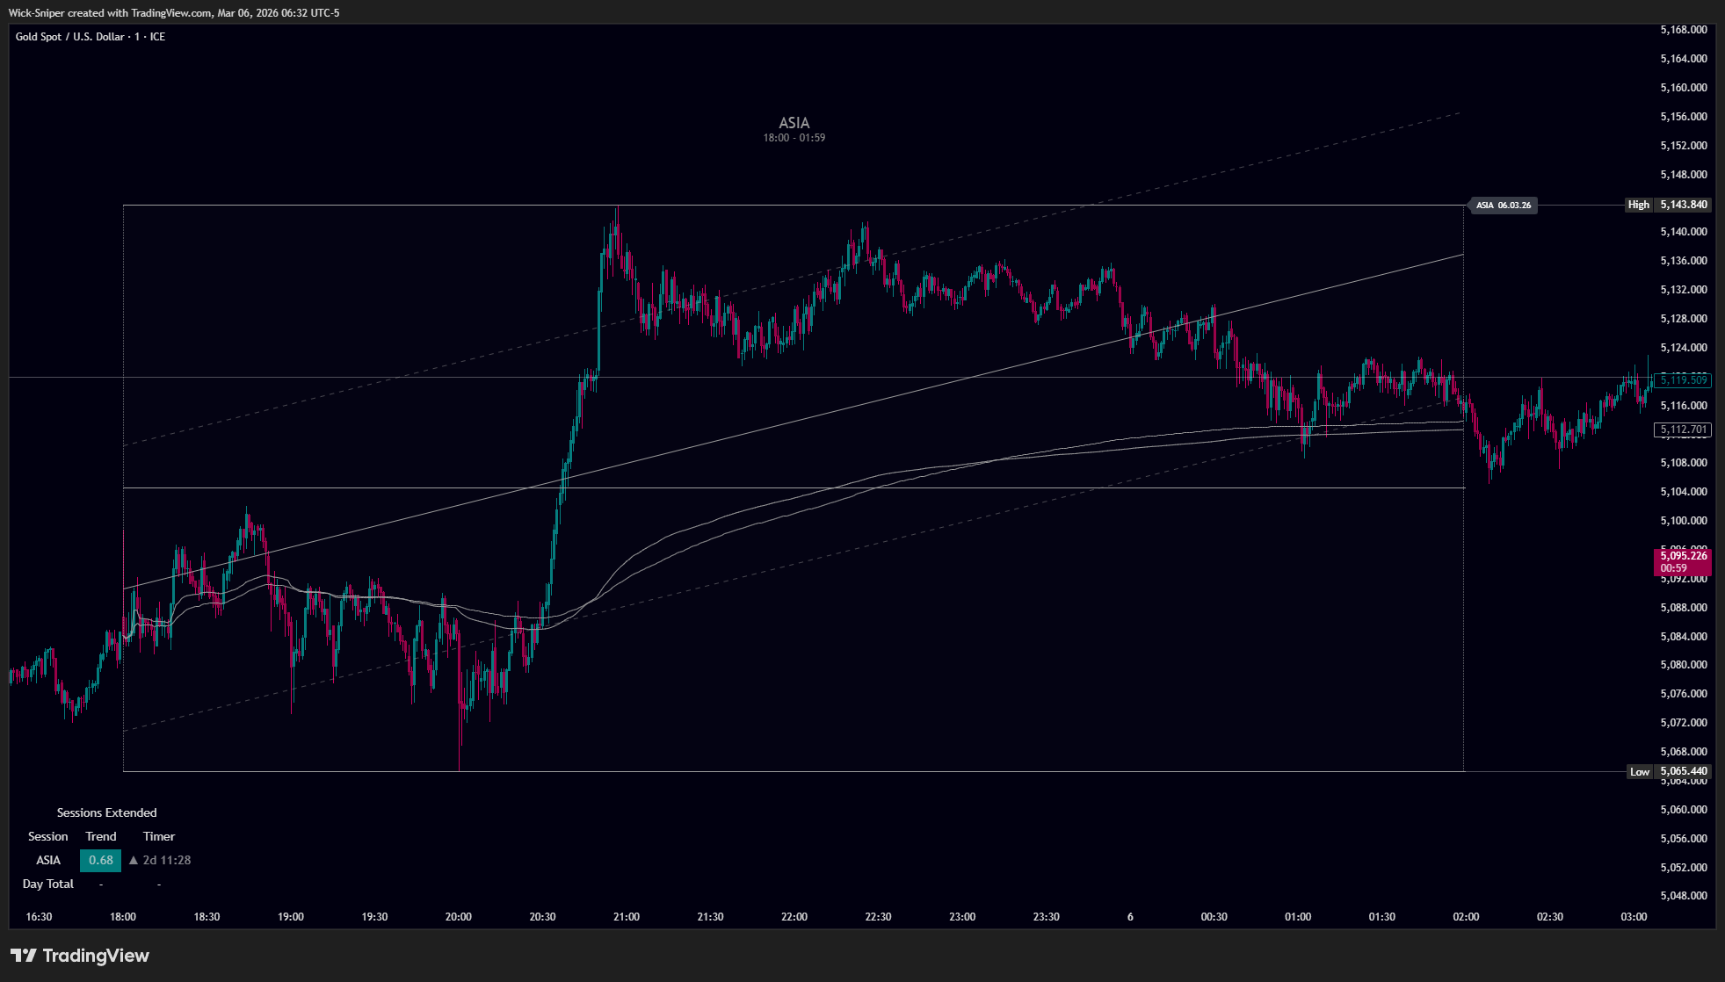1725x982 pixels.
Task: Click the '18:00 - 01:59' session time text
Action: 794,138
